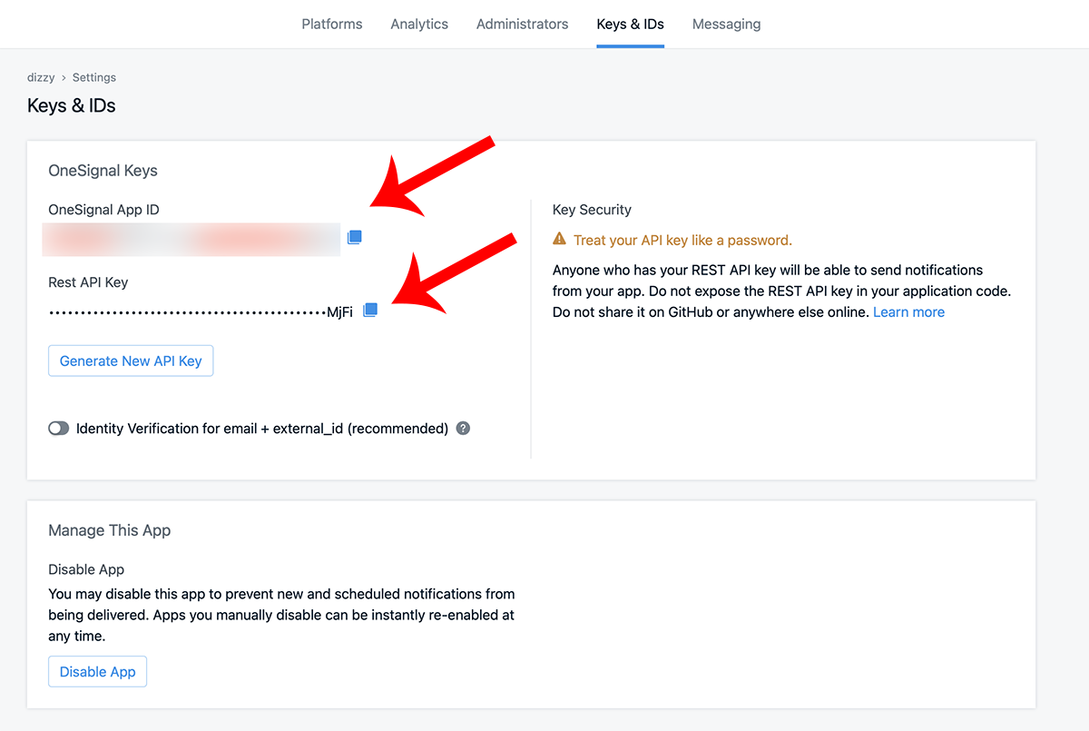Open the Messaging tab
Viewport: 1089px width, 731px height.
(726, 25)
